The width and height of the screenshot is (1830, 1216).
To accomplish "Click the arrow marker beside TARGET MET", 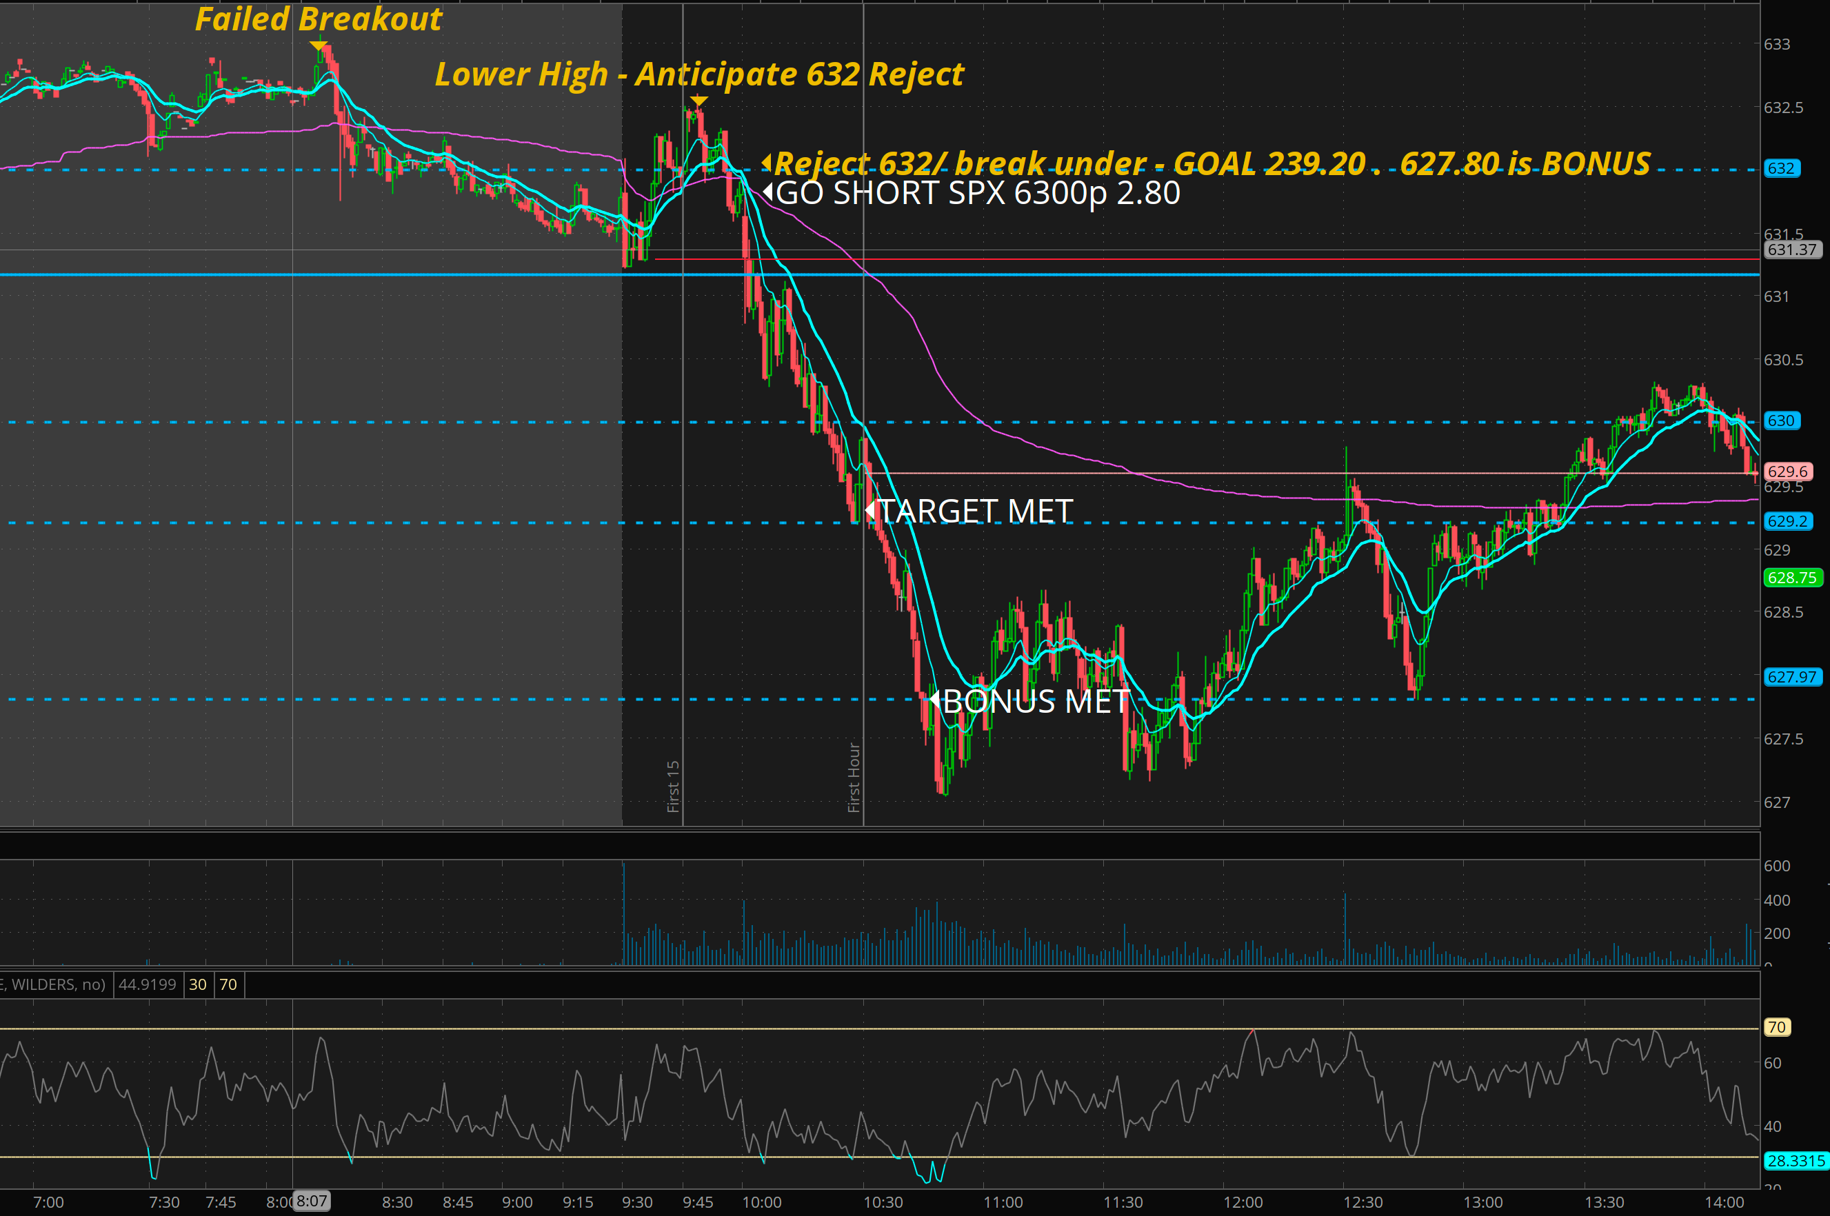I will (x=869, y=510).
